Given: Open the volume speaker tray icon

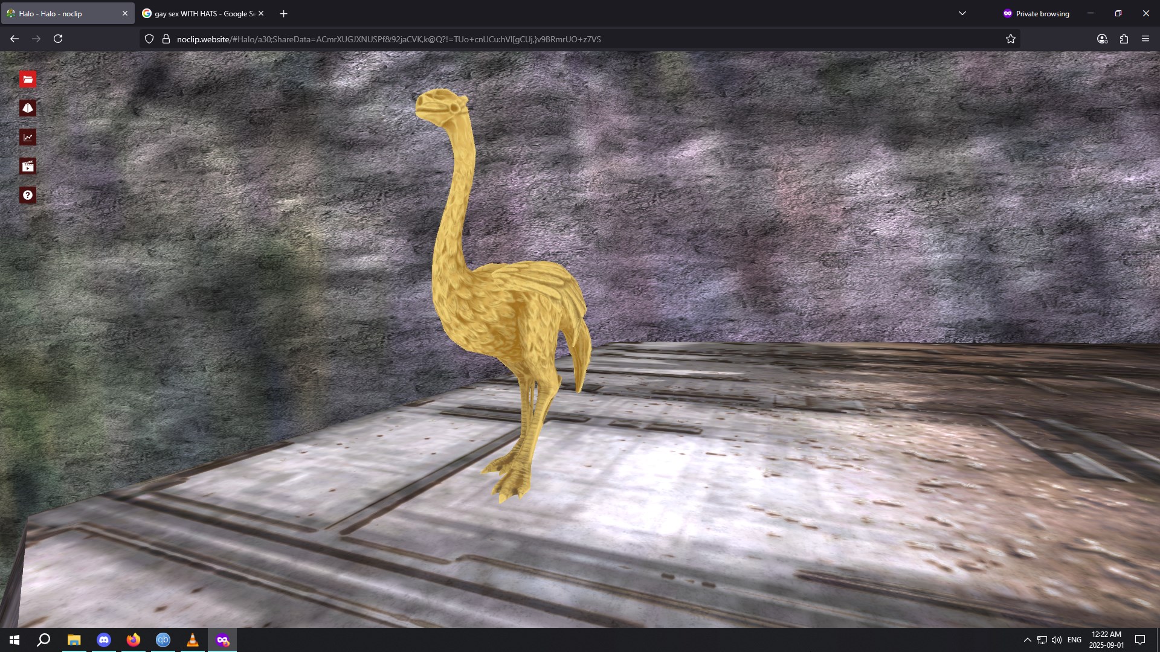Looking at the screenshot, I should [x=1057, y=640].
